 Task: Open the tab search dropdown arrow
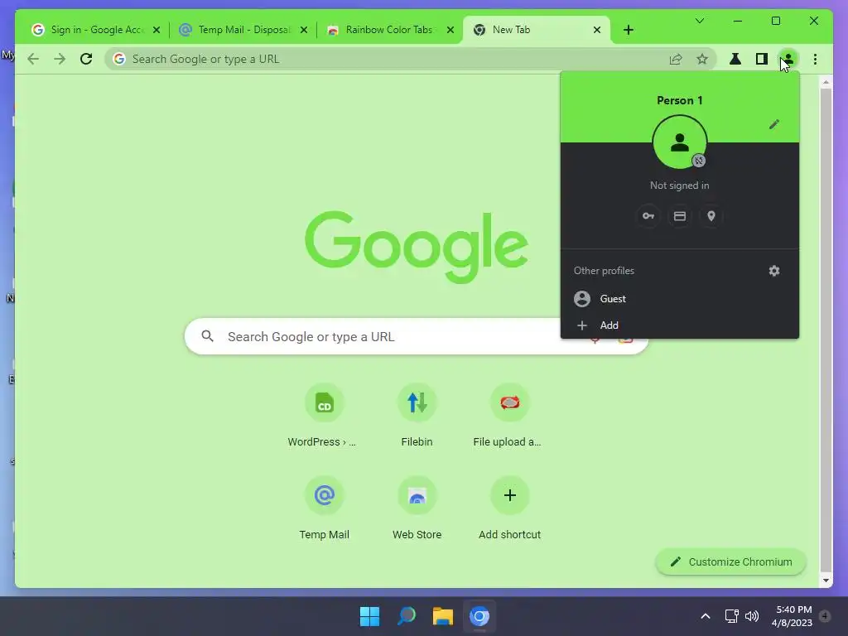[x=699, y=21]
